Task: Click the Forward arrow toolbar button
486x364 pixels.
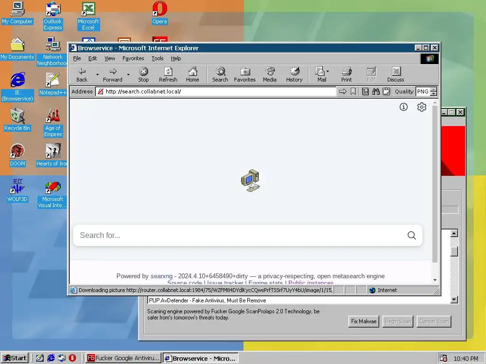Action: 112,74
